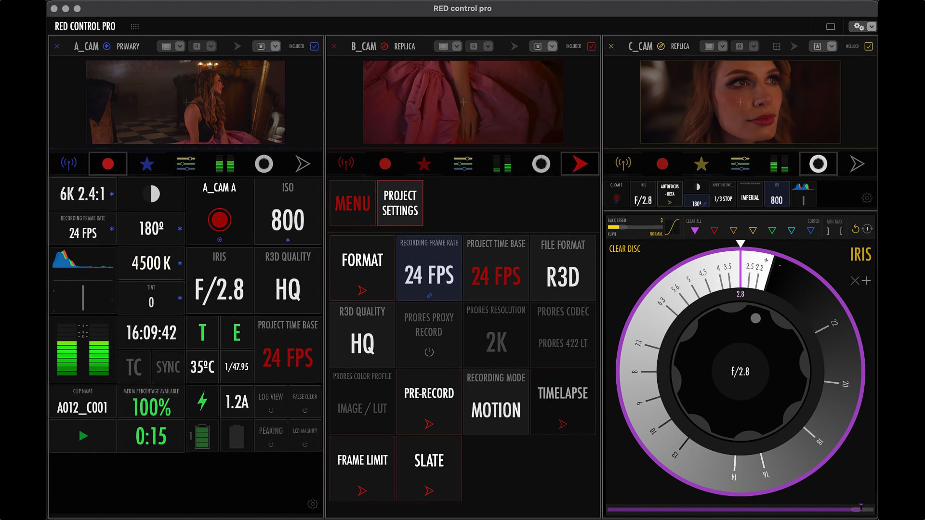This screenshot has width=925, height=520.
Task: Toggle PEAKING power button
Action: pyautogui.click(x=271, y=444)
